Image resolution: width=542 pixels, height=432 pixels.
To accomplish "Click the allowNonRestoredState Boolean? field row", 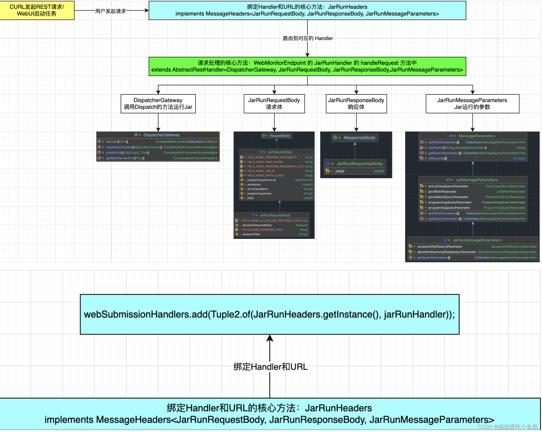I will [271, 225].
